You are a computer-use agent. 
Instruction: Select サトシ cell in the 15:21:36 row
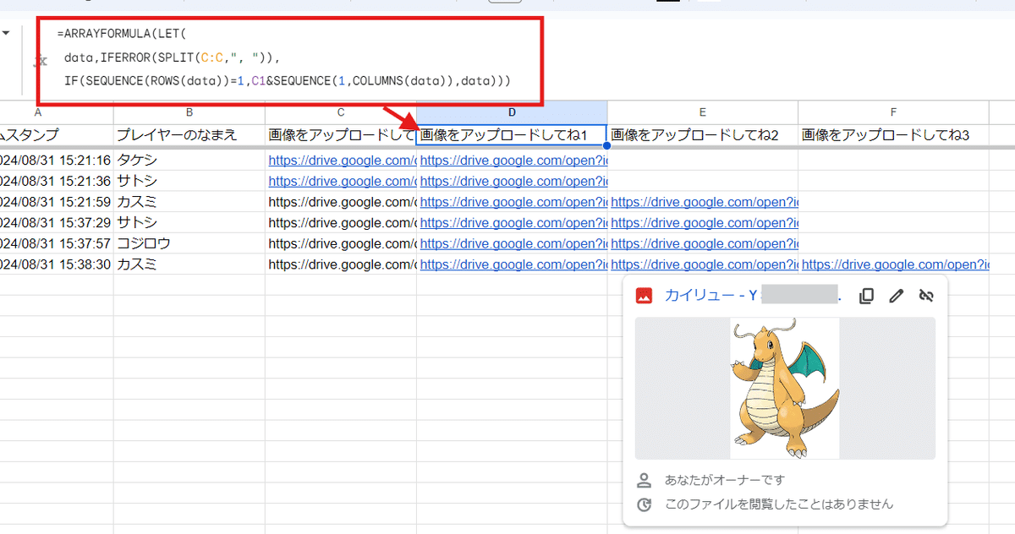(189, 181)
